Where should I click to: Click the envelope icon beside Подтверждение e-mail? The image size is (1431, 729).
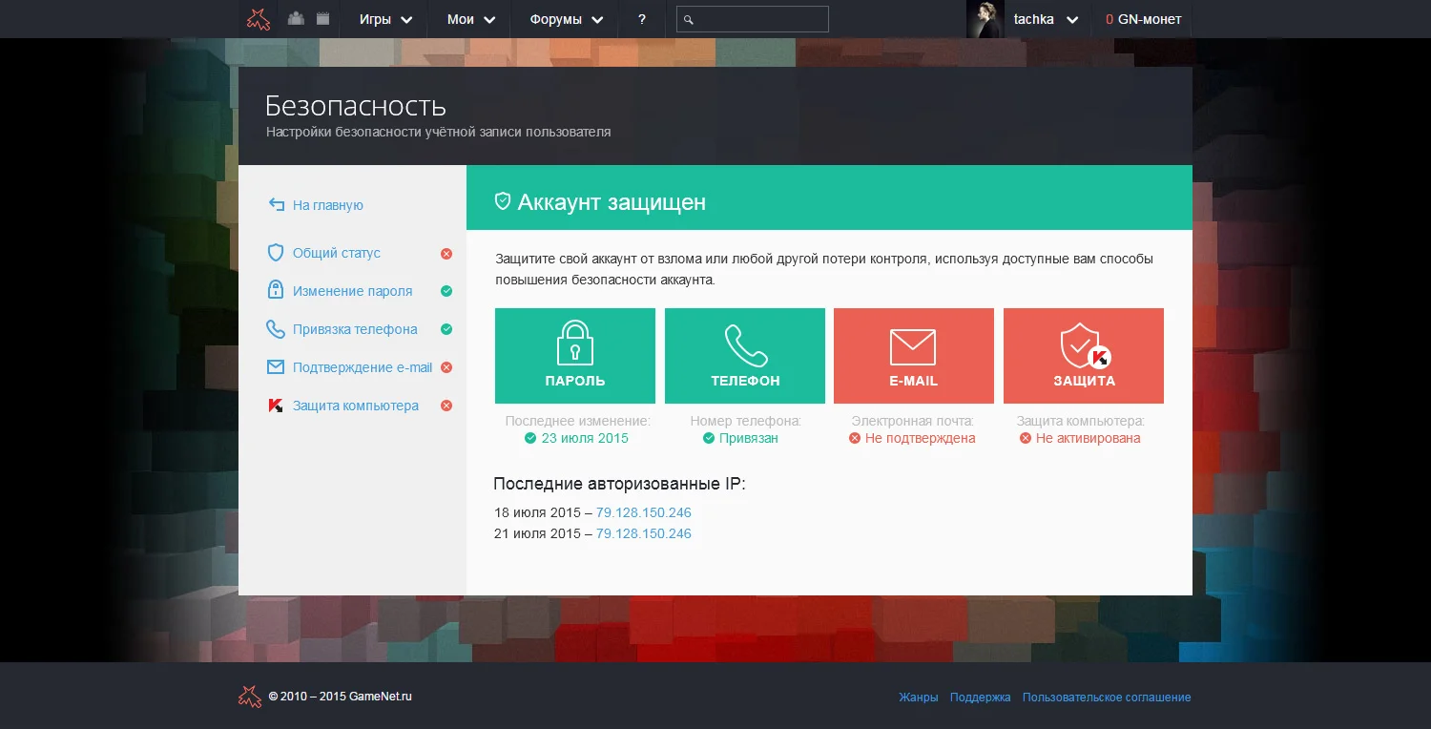(276, 366)
